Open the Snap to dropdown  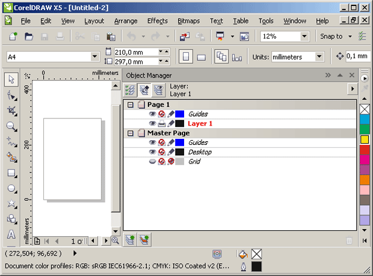coord(350,36)
